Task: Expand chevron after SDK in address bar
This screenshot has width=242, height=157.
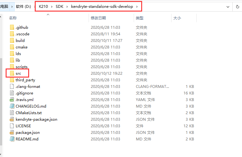Action: [67, 7]
